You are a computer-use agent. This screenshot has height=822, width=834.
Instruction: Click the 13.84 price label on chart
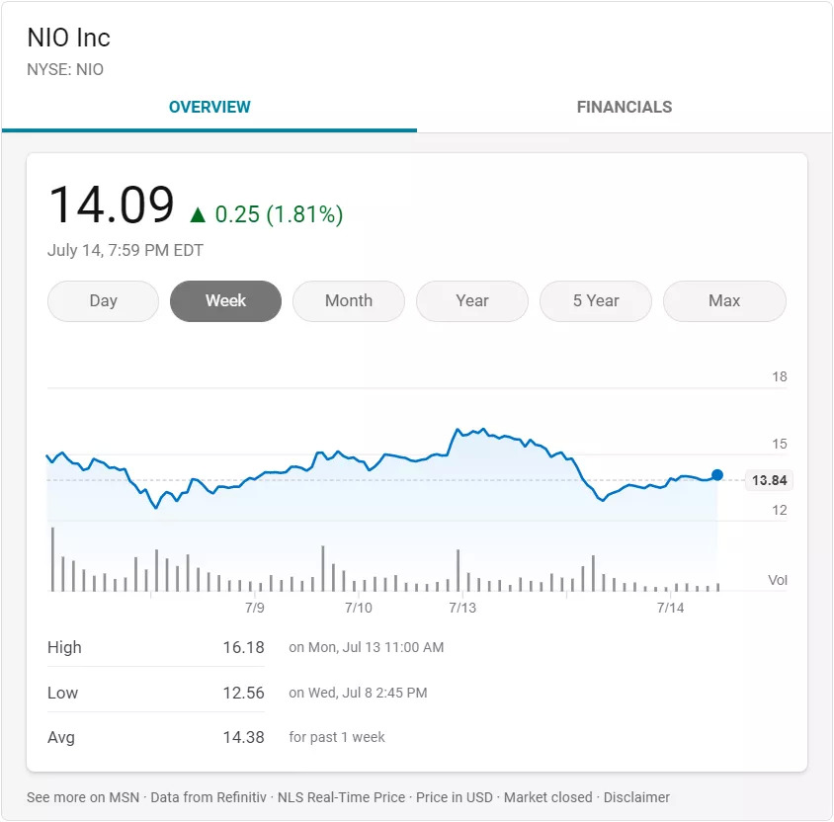pos(769,481)
